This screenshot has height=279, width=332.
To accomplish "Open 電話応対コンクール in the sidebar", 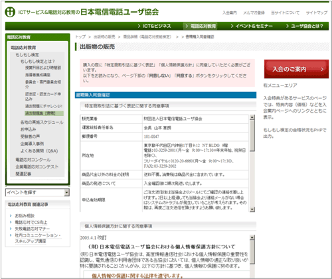I will [x=33, y=160].
